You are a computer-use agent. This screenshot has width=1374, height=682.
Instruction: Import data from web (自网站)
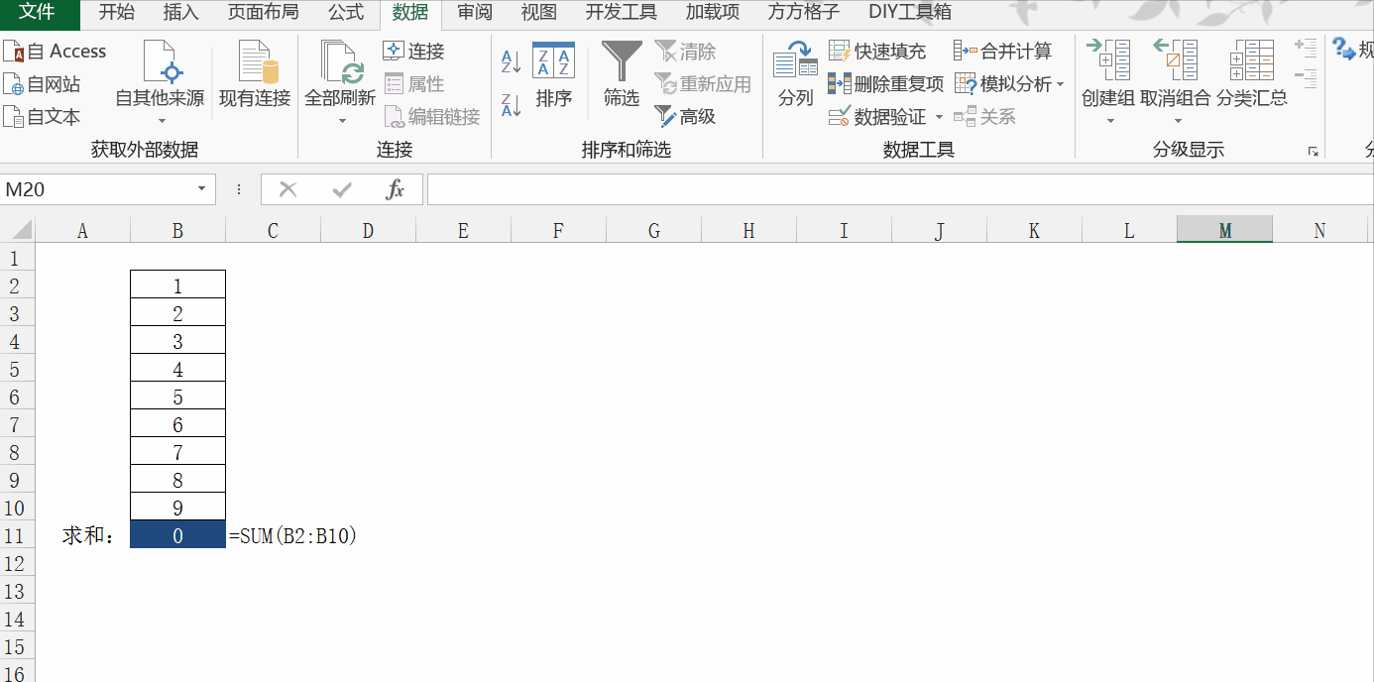pyautogui.click(x=42, y=84)
